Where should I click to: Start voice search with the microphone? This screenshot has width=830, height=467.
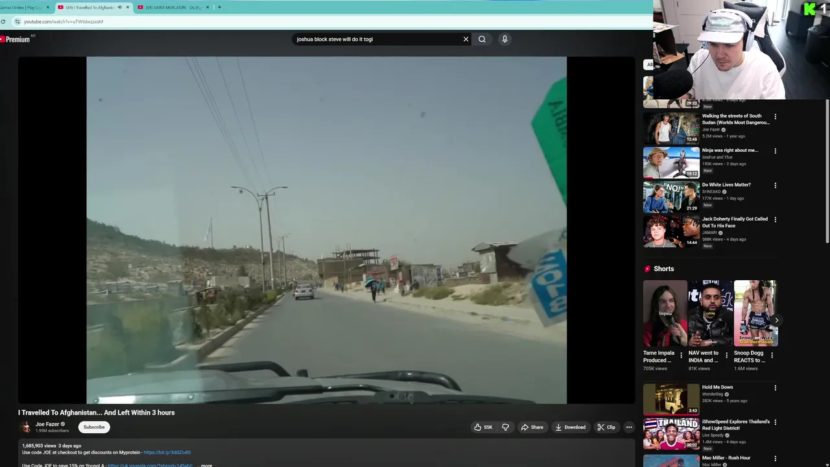(x=504, y=39)
